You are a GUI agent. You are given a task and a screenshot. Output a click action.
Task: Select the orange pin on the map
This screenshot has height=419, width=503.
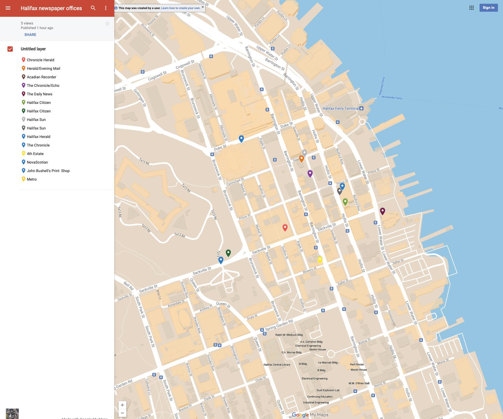(x=301, y=159)
